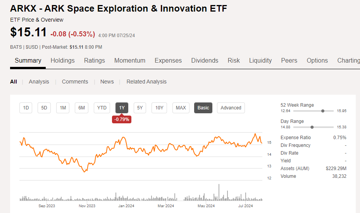
Task: Click the tallest volume bar near June
Action: click(x=219, y=193)
